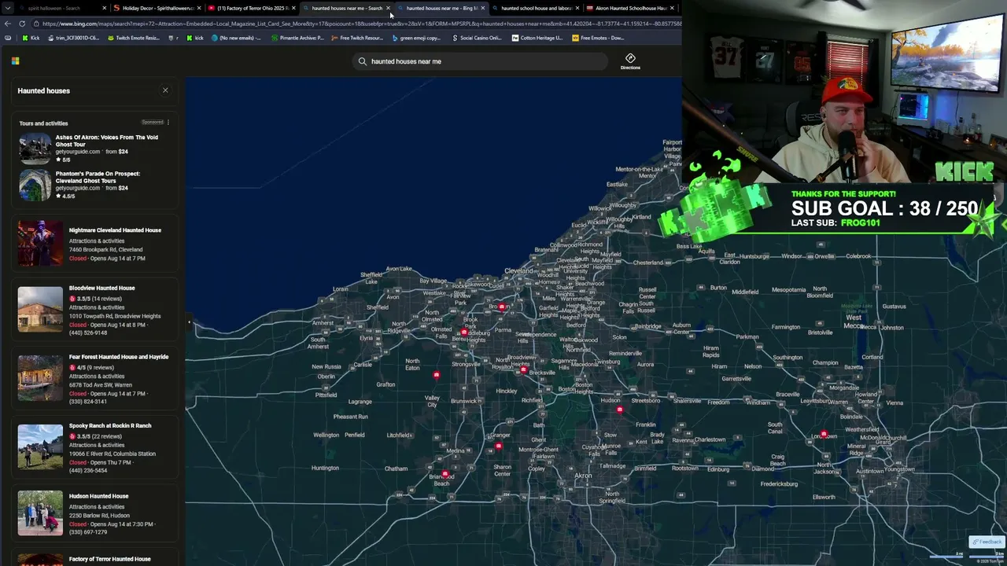
Task: Open the Hudson Haunted House listing
Action: tap(98, 496)
